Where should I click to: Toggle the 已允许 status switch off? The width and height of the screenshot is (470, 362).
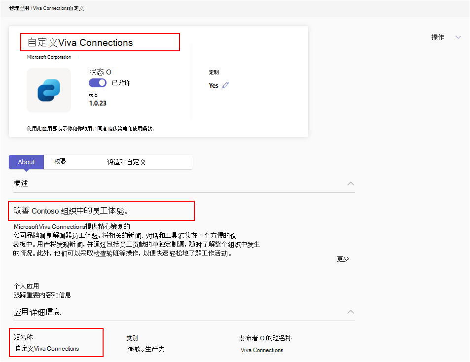pos(97,82)
